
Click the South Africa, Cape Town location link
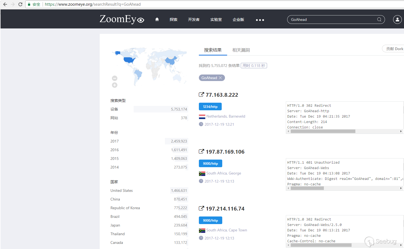coord(227,230)
